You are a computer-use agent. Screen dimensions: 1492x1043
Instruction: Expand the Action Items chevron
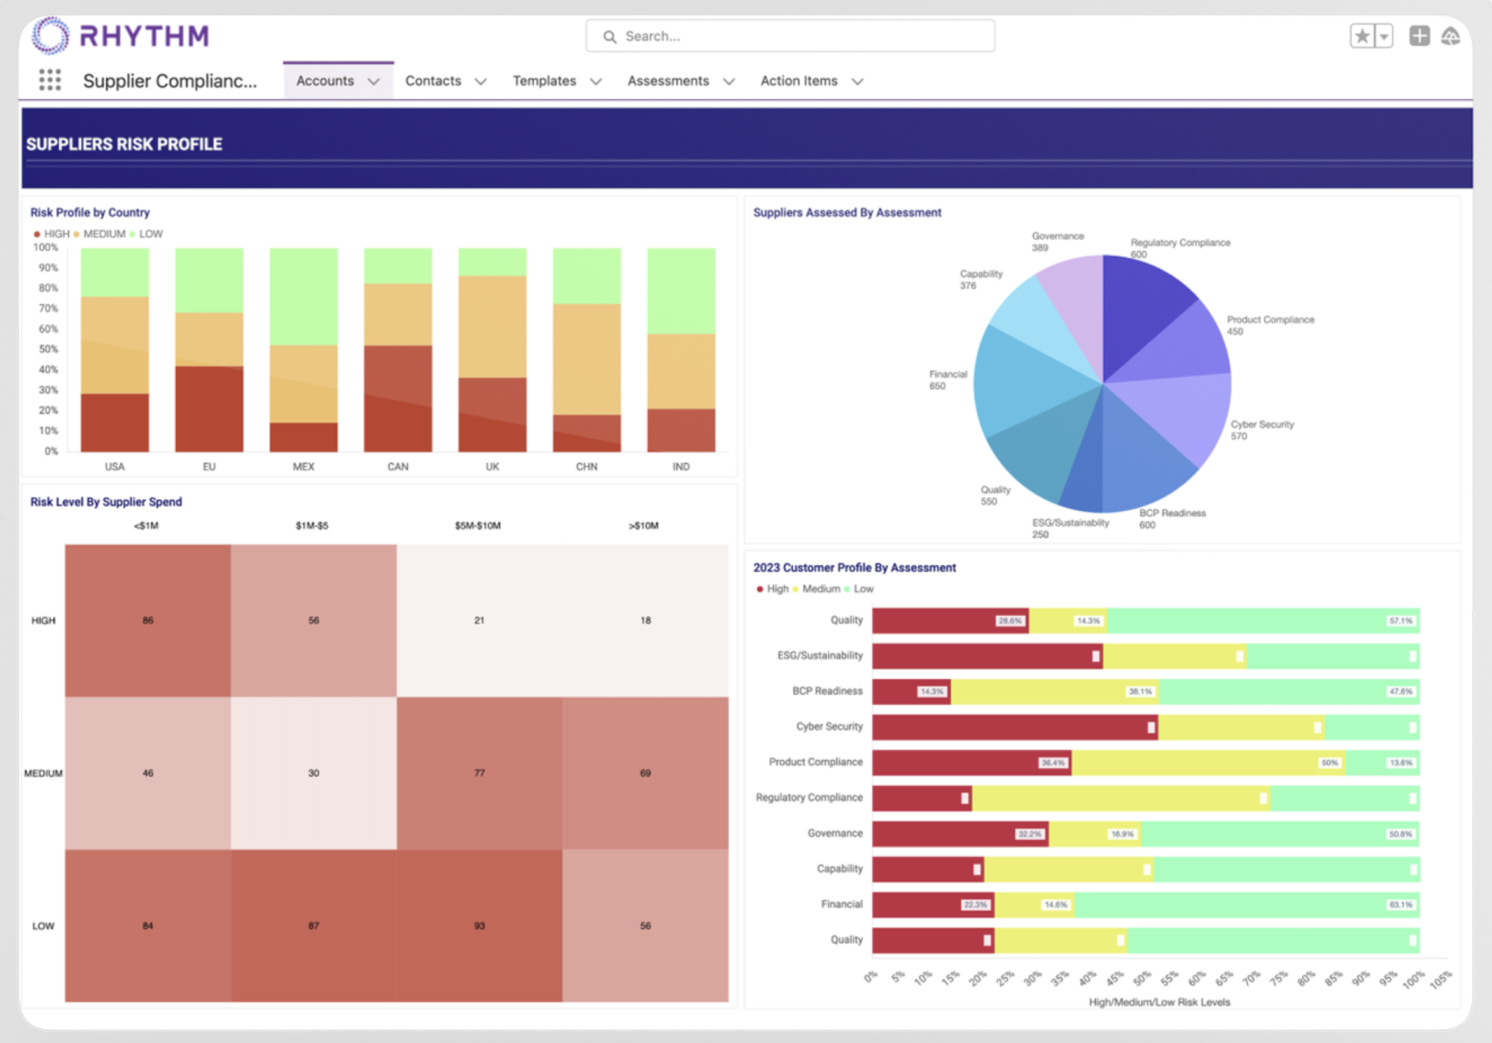click(858, 81)
